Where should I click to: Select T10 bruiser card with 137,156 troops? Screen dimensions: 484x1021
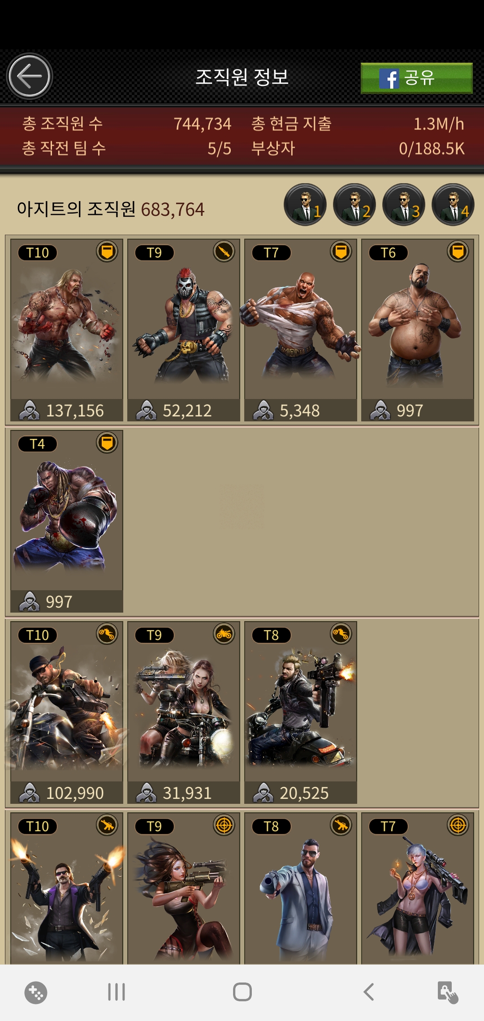(67, 330)
